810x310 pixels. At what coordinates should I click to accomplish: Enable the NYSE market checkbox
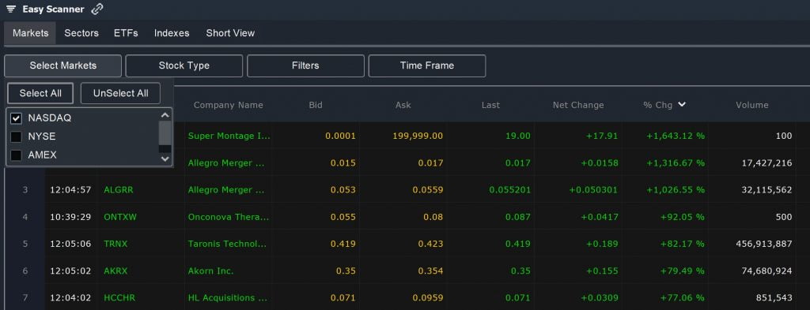tap(17, 136)
